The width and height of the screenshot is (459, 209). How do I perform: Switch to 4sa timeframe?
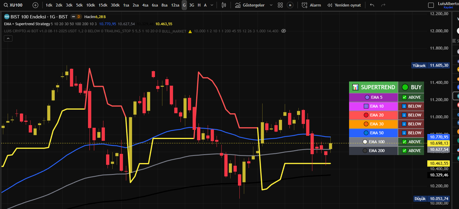click(145, 5)
